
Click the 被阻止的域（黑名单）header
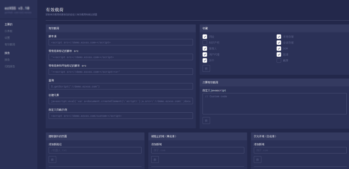[x=198, y=136]
